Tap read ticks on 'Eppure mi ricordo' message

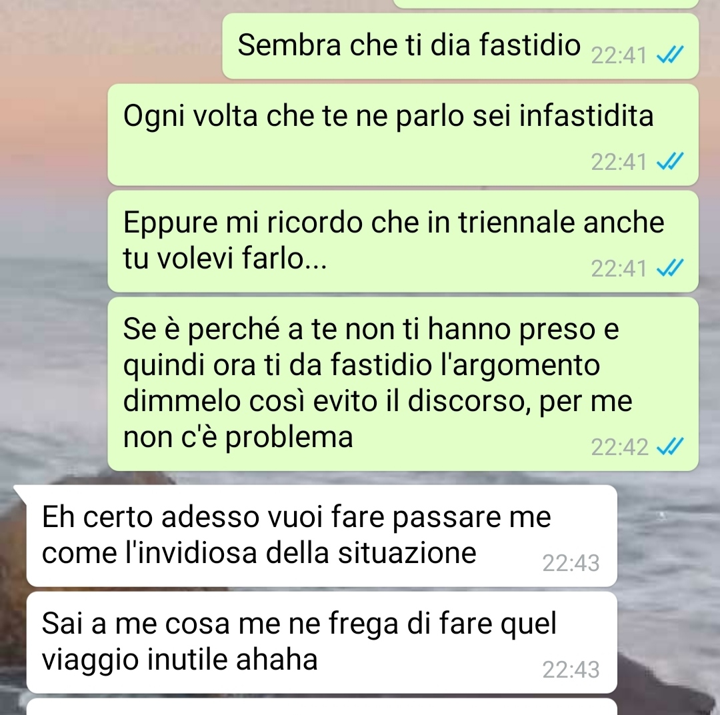(x=670, y=268)
